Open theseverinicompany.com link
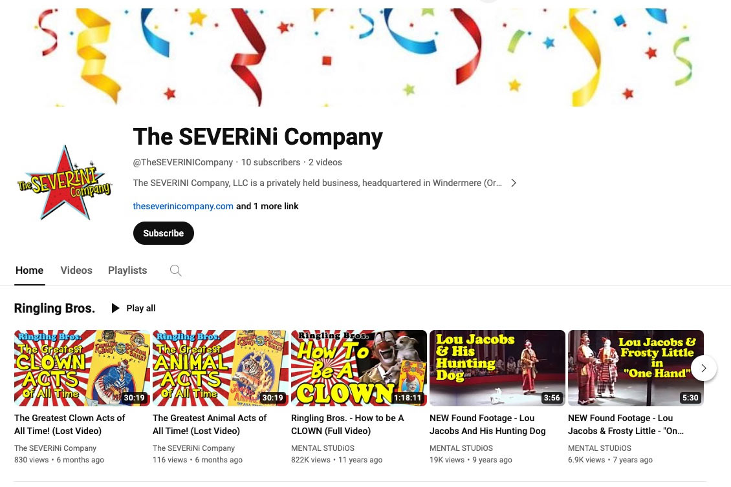Screen dimensions: 731x487 [183, 206]
